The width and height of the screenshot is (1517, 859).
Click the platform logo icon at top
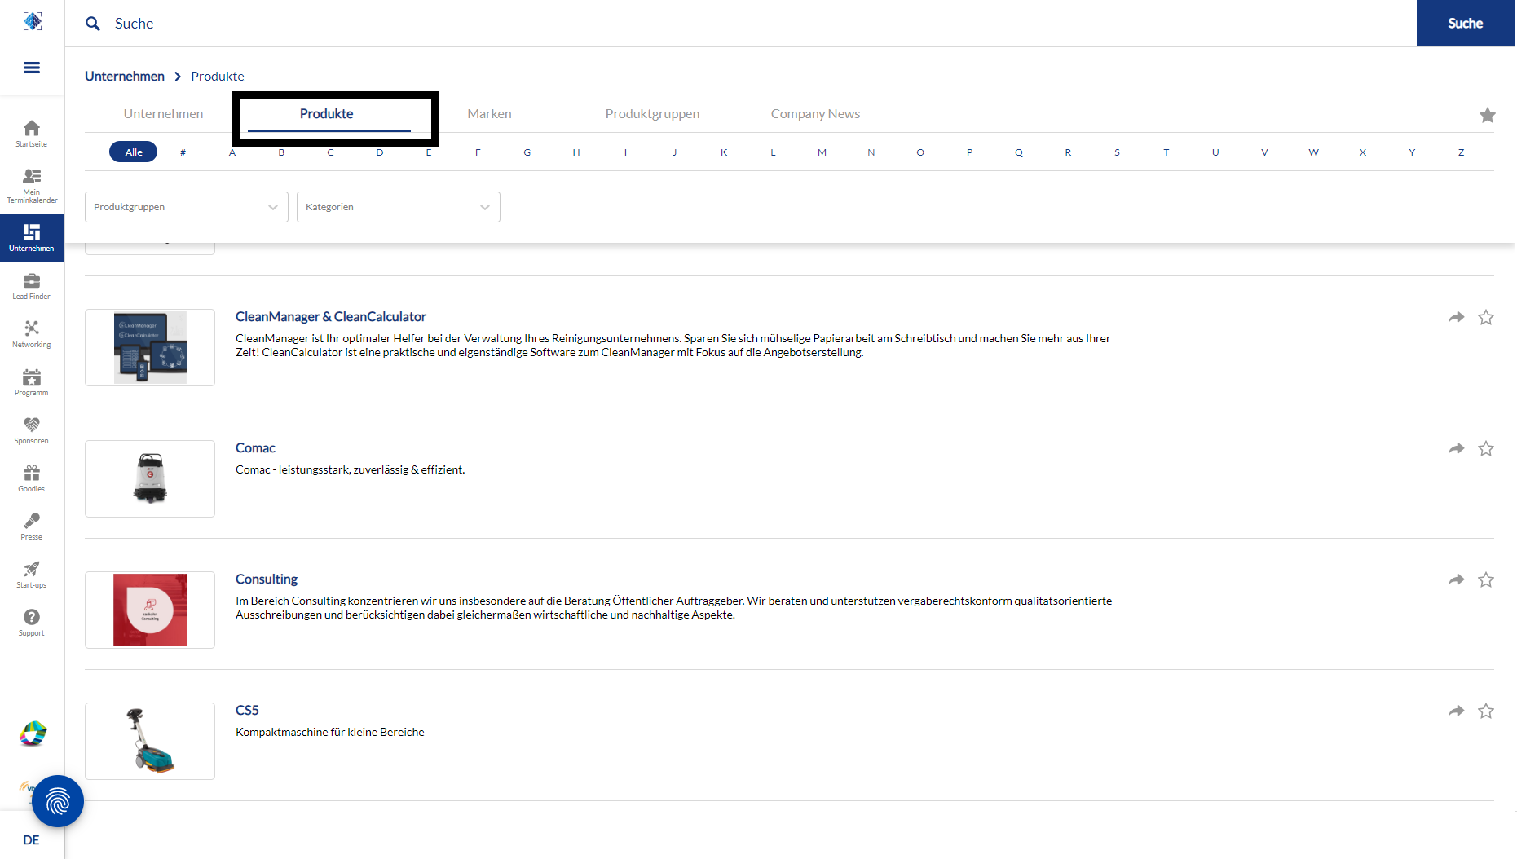point(32,21)
